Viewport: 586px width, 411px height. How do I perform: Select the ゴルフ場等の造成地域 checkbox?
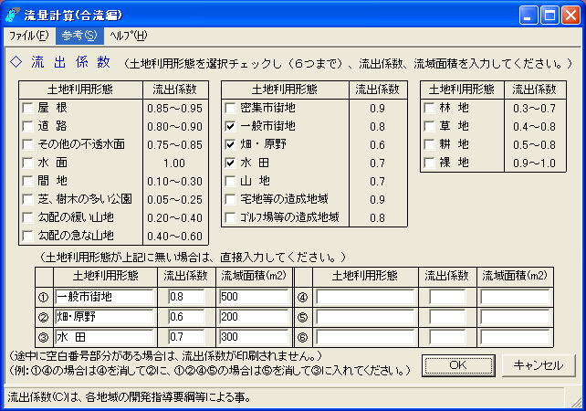click(x=231, y=217)
